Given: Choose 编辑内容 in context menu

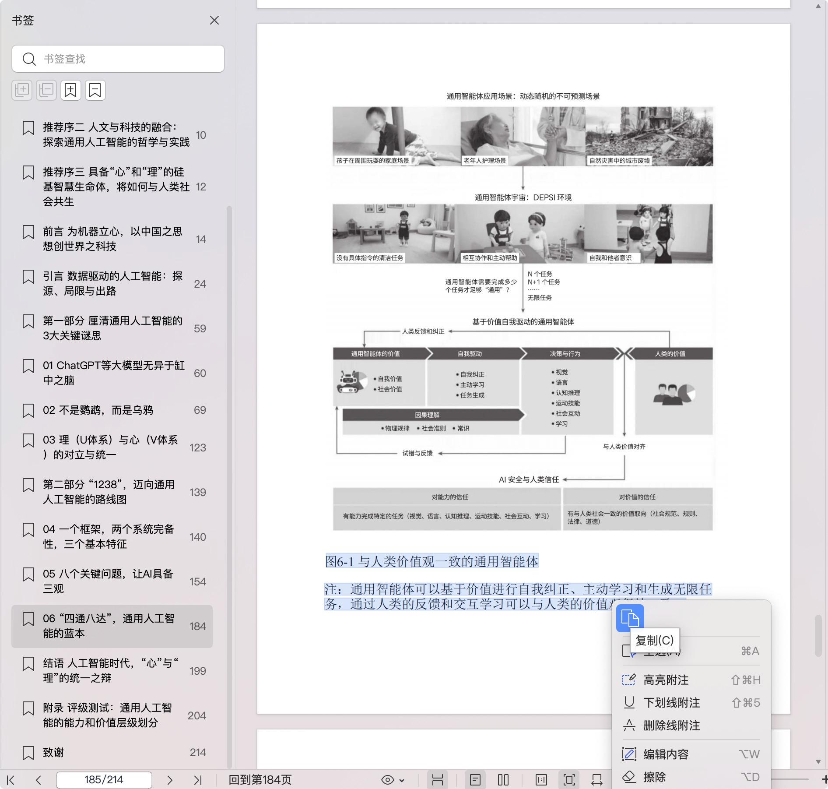Looking at the screenshot, I should (x=666, y=754).
